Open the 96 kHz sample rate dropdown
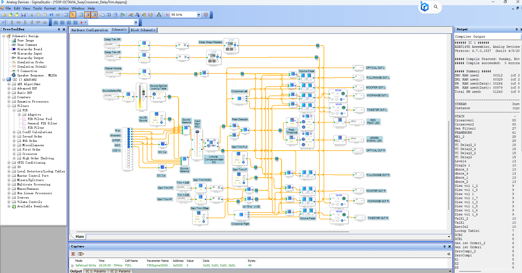Screen dimensions: 522x273 (x=199, y=15)
